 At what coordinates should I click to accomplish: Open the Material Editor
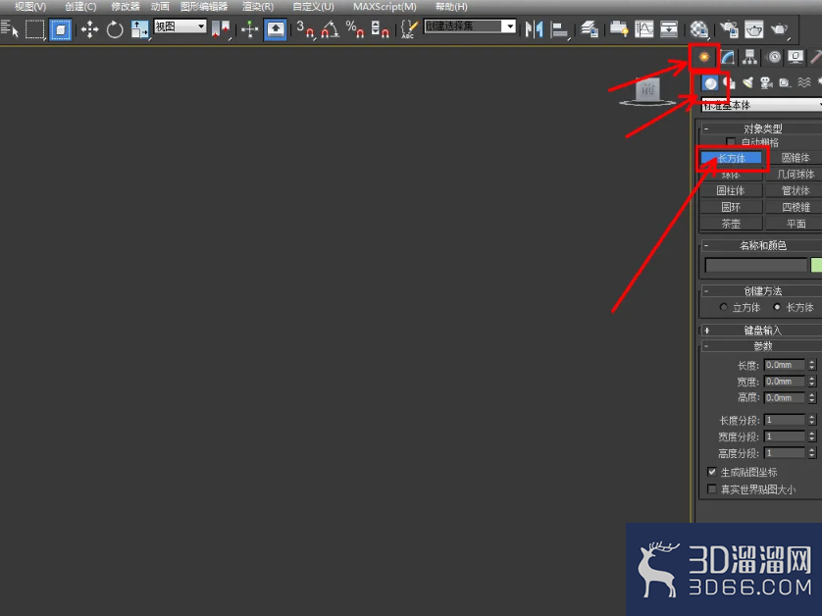(699, 29)
